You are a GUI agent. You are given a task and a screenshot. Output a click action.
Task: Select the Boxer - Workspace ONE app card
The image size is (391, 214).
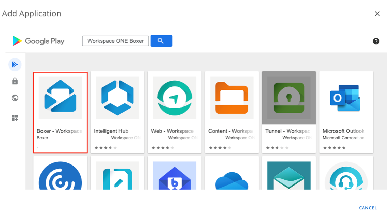click(60, 112)
